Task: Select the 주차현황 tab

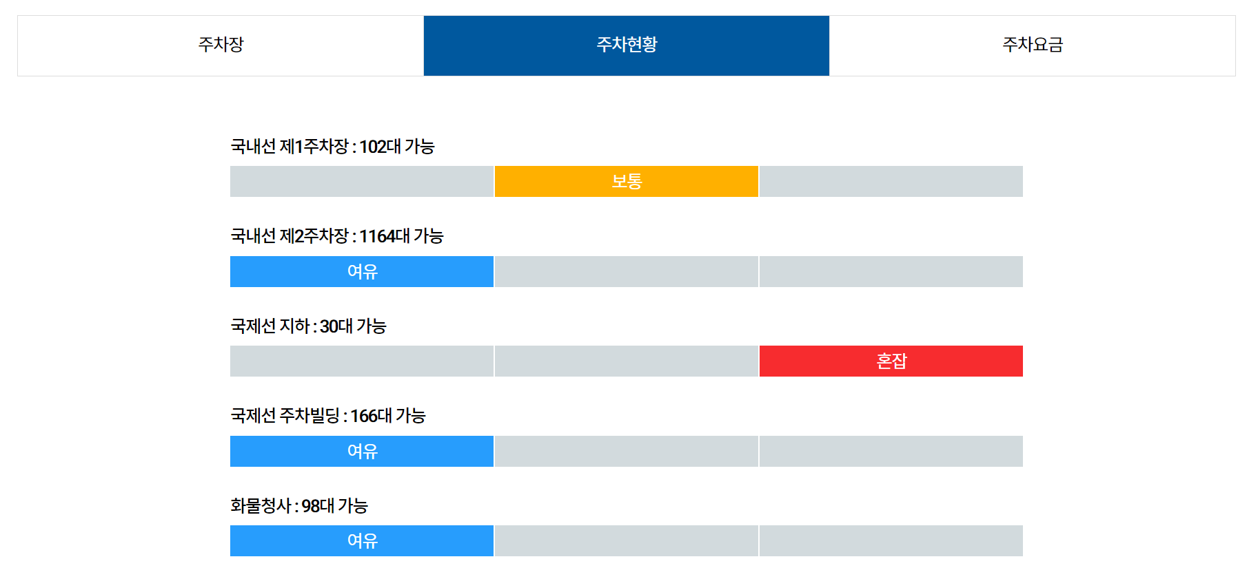Action: tap(626, 45)
